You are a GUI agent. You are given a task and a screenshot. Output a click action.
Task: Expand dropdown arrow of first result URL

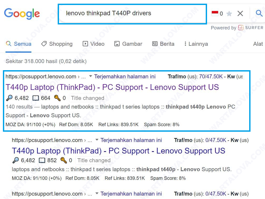tap(91, 76)
